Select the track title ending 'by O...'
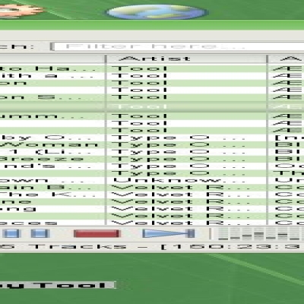This screenshot has width=304, height=304. pos(46,138)
